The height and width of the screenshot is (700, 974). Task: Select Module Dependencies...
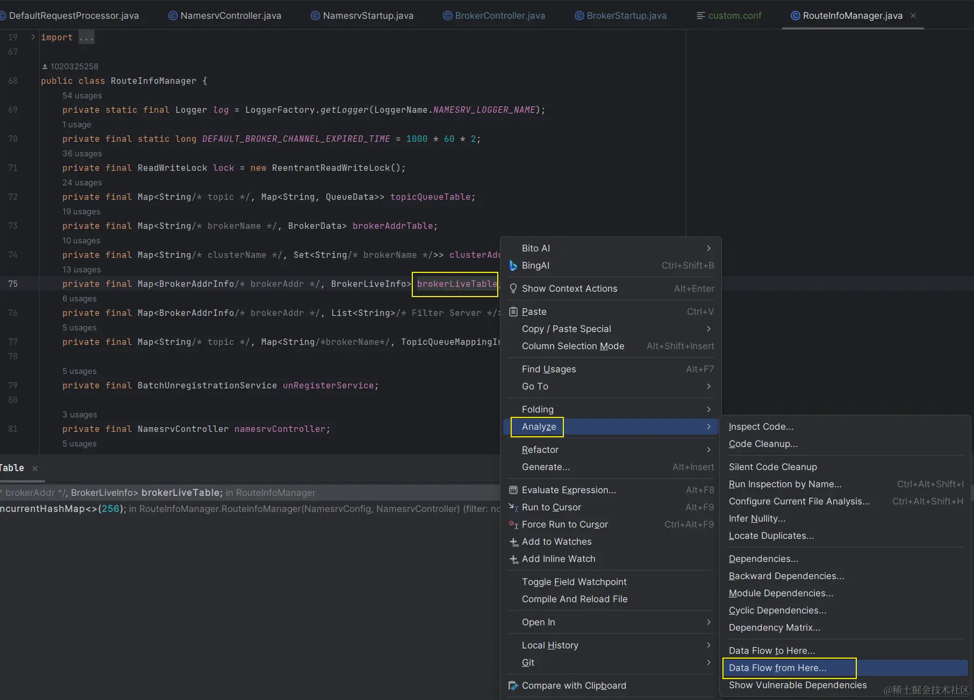click(x=846, y=593)
